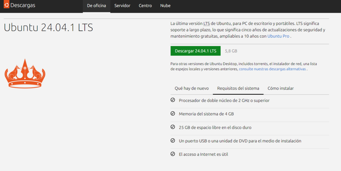Switch to the Cómo instalar tab
Viewport: 341px width, 171px height.
(x=280, y=88)
